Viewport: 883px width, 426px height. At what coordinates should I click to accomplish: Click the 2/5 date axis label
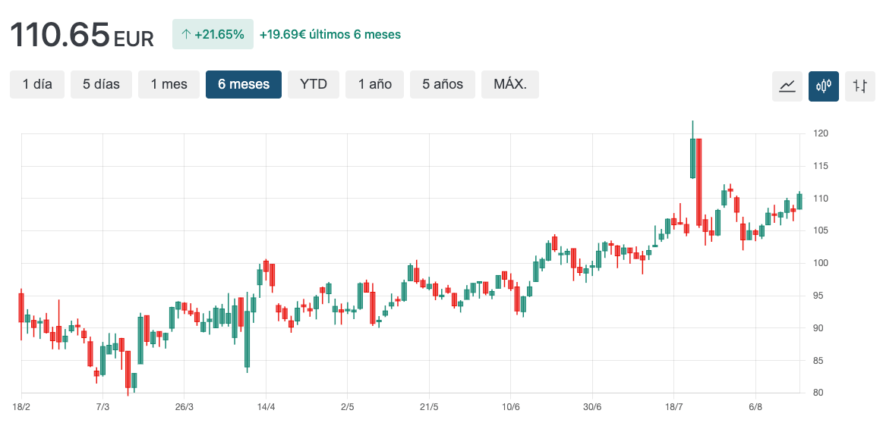348,406
